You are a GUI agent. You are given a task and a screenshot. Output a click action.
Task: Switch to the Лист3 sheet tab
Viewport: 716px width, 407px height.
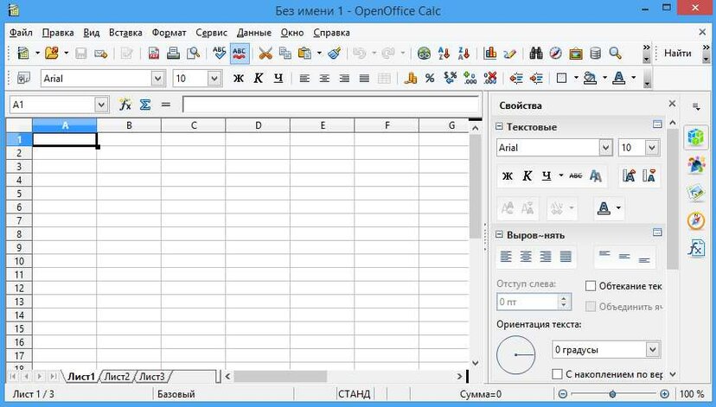pyautogui.click(x=151, y=377)
